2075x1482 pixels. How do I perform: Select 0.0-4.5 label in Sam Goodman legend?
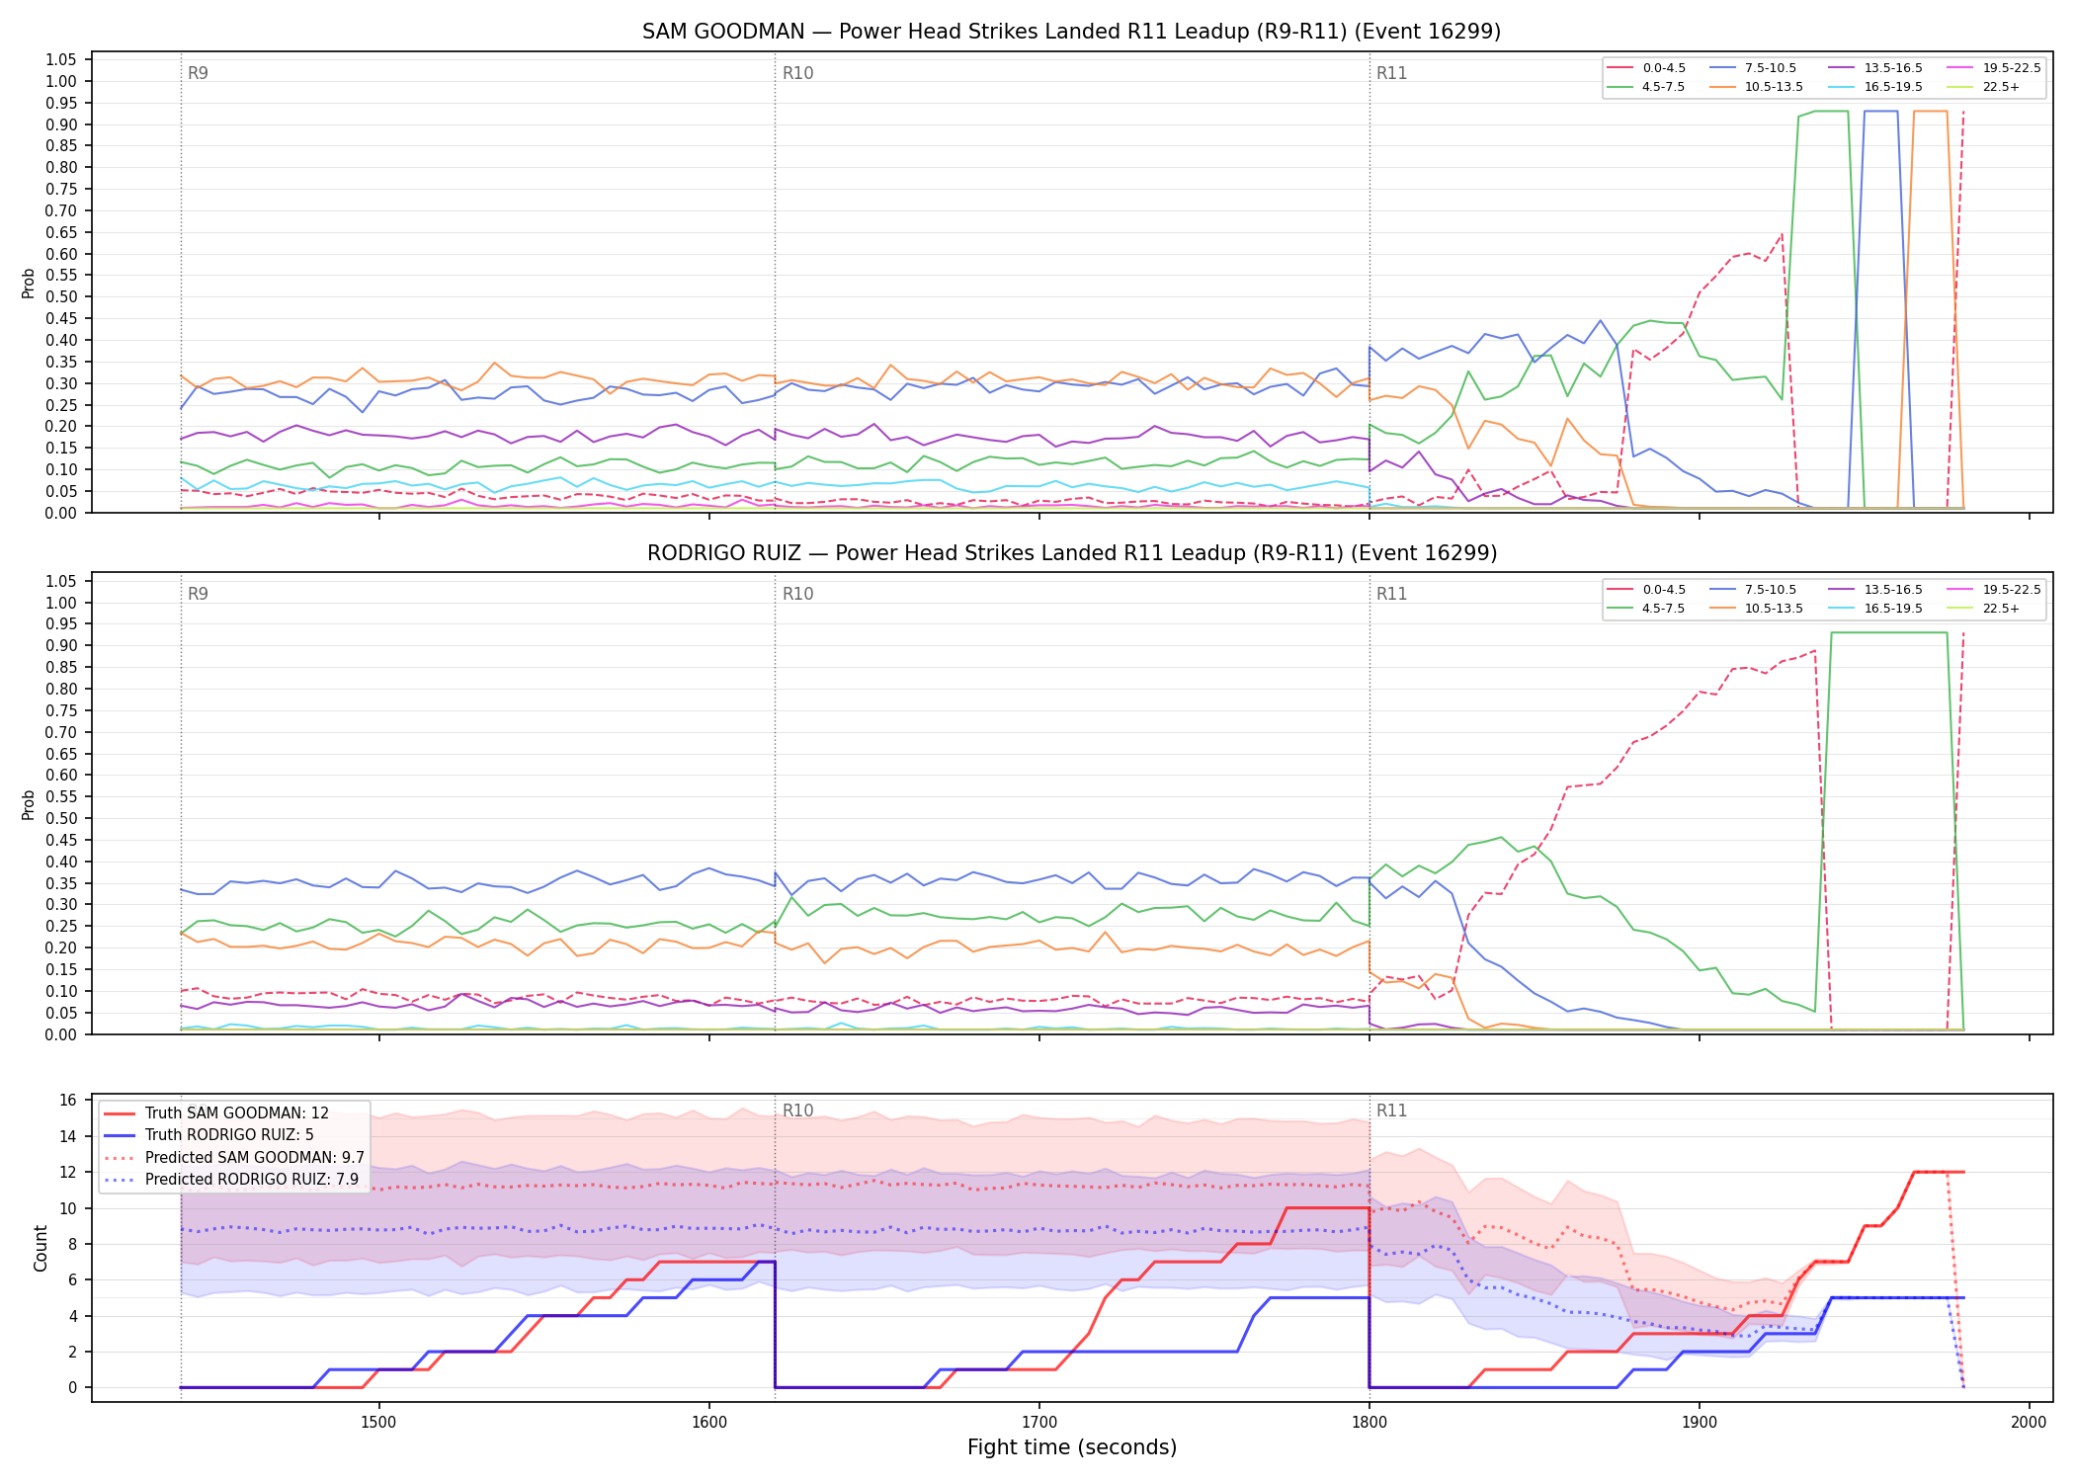[1664, 68]
